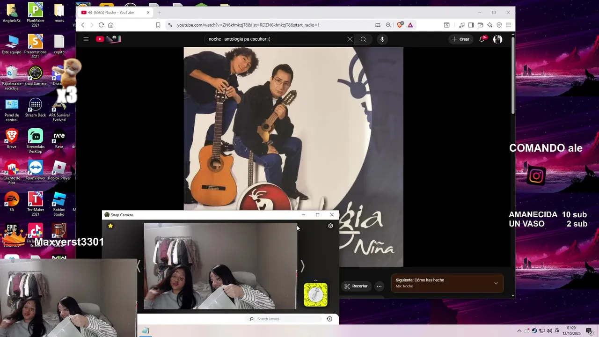599x337 pixels.
Task: Open Brave Rewards triangle icon
Action: point(410,25)
